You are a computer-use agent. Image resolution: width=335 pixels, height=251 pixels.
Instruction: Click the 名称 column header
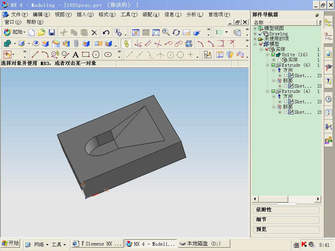click(x=284, y=23)
